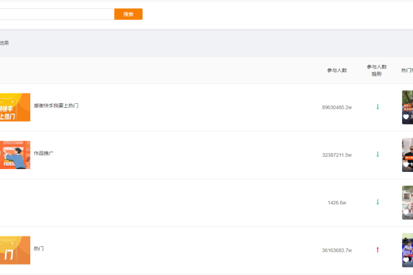This screenshot has width=413, height=275.
Task: Open the 感谢快手我要上热门 topic link
Action: [x=56, y=106]
